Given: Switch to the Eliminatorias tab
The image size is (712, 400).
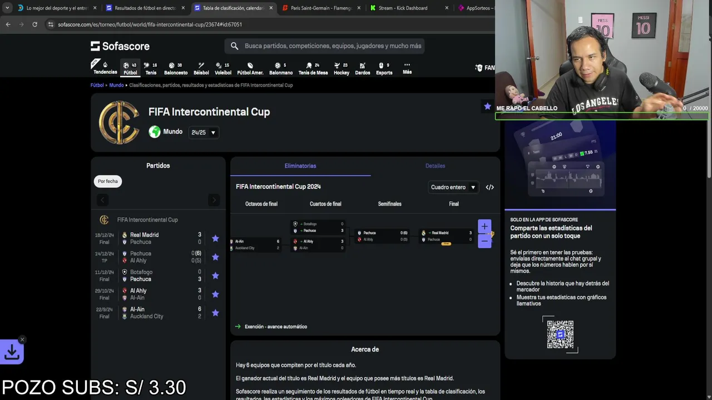Looking at the screenshot, I should 300,166.
